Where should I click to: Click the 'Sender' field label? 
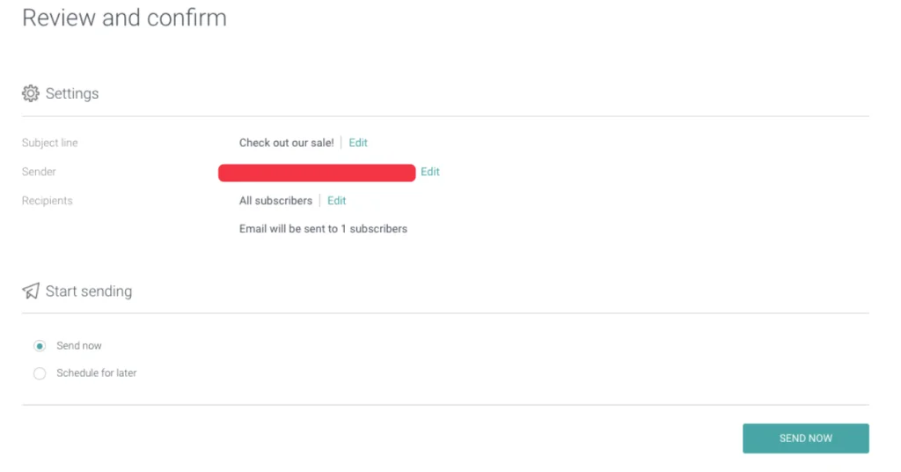pyautogui.click(x=39, y=172)
